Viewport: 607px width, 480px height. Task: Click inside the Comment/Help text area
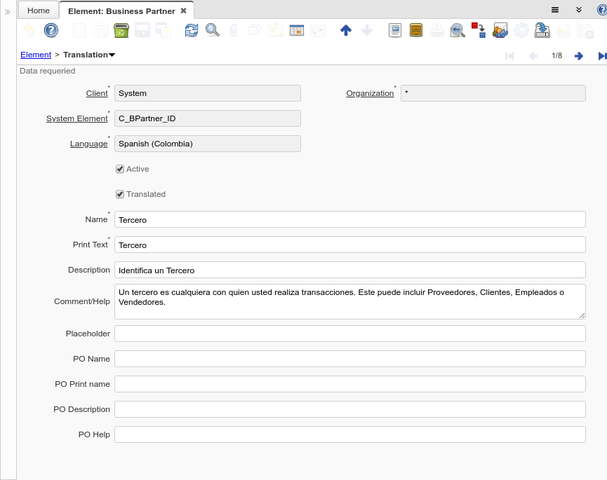(350, 301)
